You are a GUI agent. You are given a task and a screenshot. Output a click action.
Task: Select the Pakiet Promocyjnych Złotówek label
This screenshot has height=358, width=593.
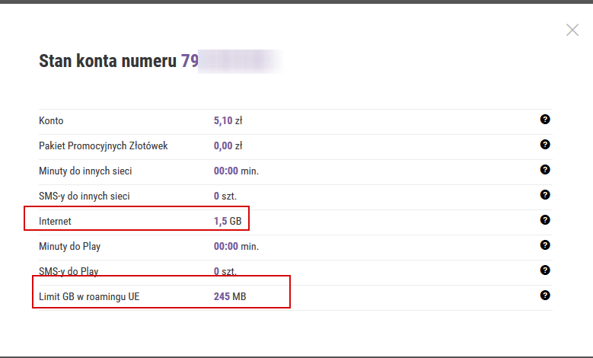click(x=103, y=145)
